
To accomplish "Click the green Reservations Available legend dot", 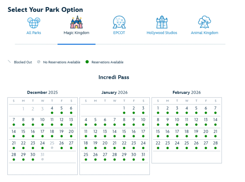I will tap(87, 62).
